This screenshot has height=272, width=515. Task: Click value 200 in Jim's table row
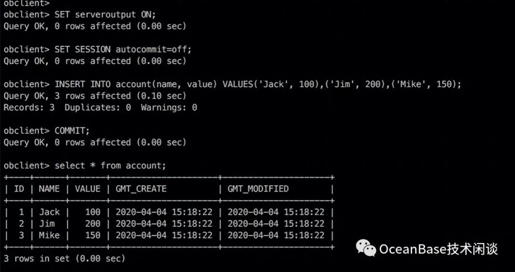pos(93,223)
